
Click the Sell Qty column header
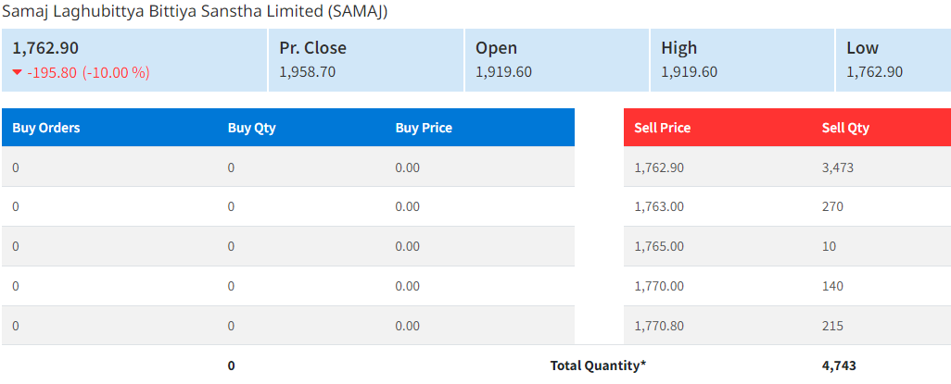845,128
